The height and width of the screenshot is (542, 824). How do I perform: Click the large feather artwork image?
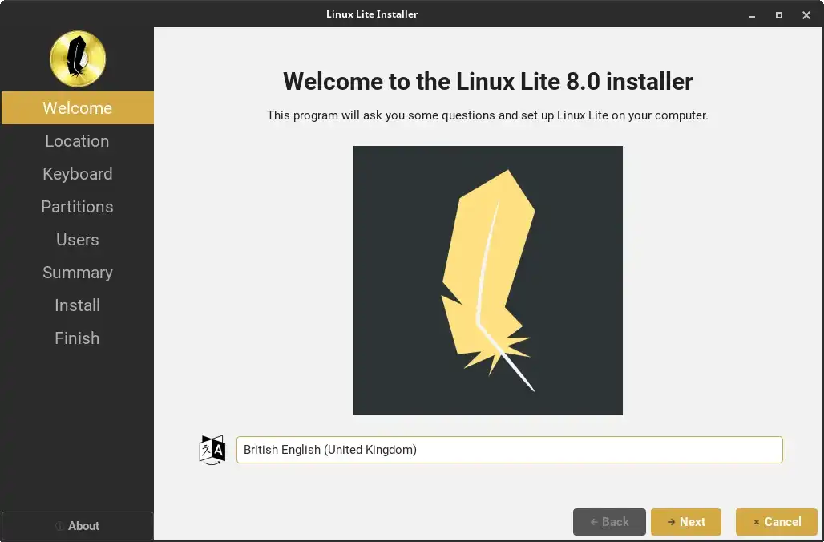[x=487, y=280]
